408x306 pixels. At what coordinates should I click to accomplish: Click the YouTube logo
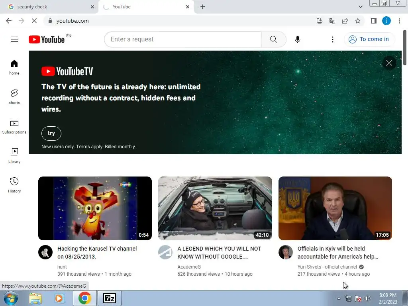(x=47, y=39)
